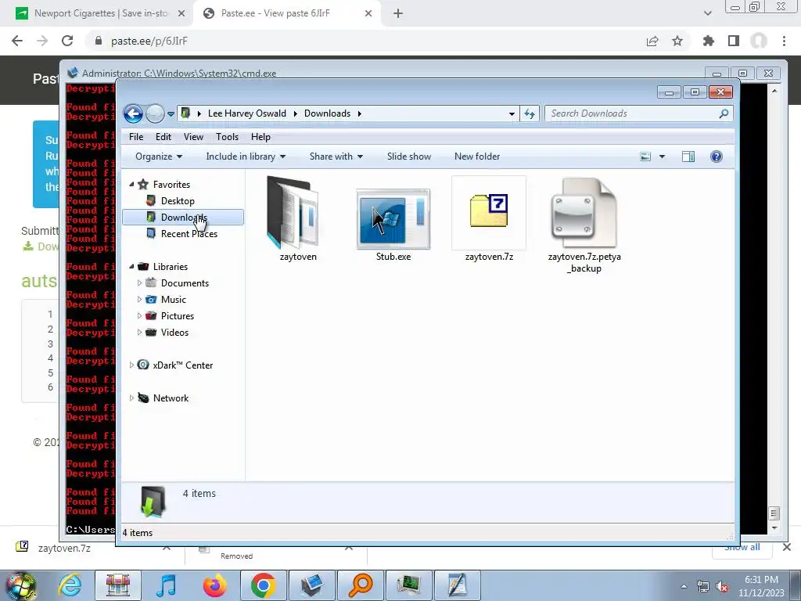Close the Chrome downloads bar
Image resolution: width=801 pixels, height=601 pixels.
coord(787,547)
